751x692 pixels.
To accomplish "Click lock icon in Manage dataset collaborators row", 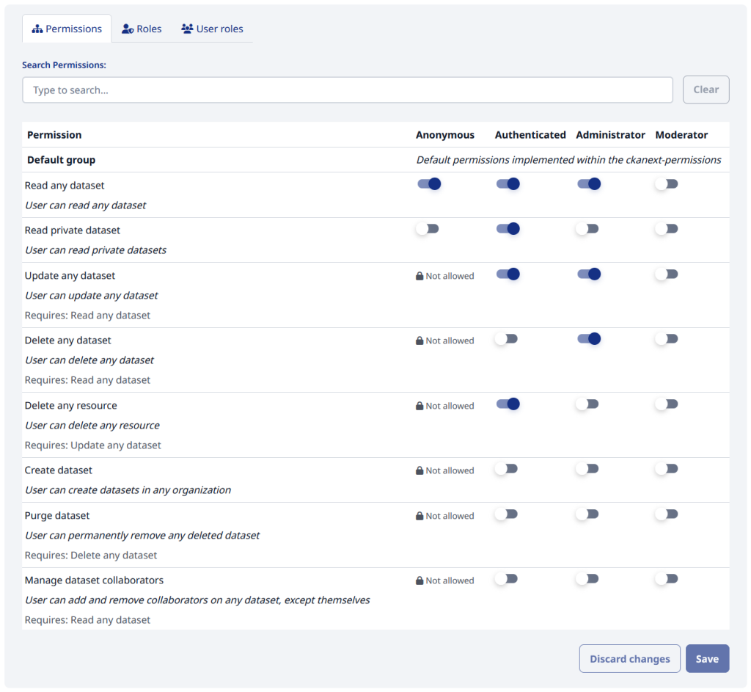I will pyautogui.click(x=420, y=580).
